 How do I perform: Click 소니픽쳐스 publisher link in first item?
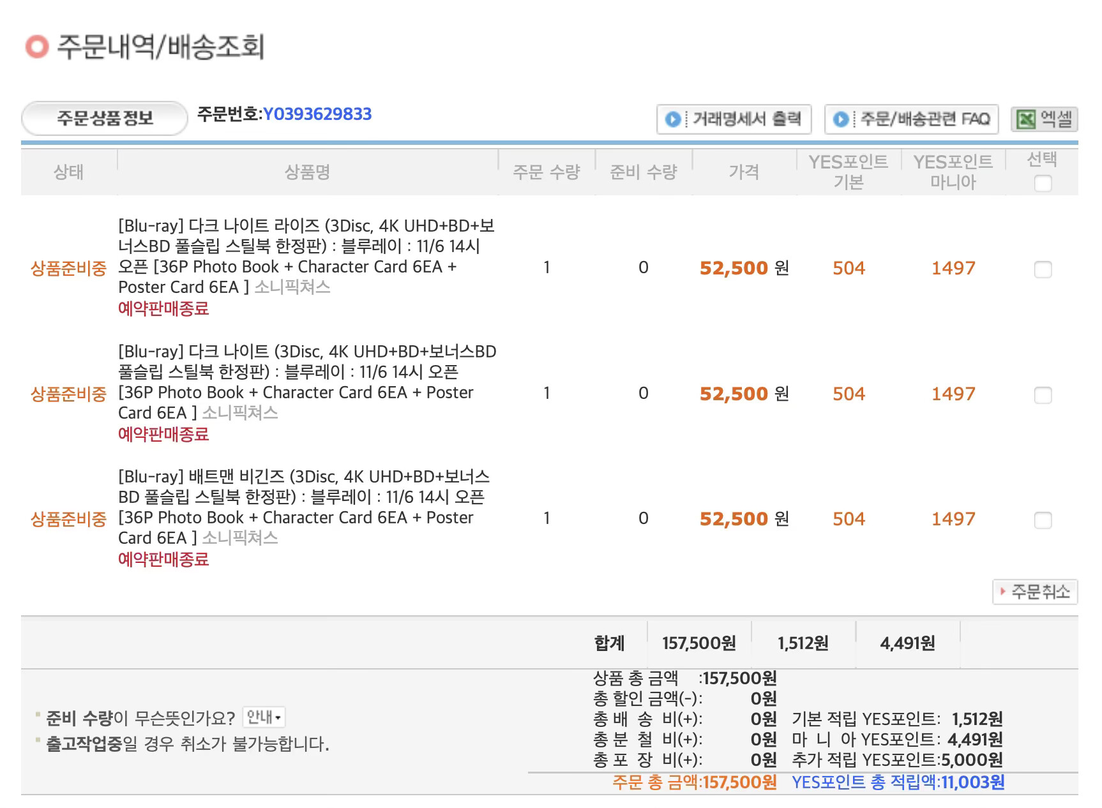[292, 287]
